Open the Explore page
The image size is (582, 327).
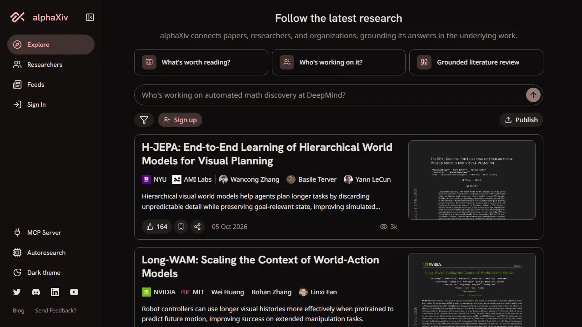click(51, 45)
